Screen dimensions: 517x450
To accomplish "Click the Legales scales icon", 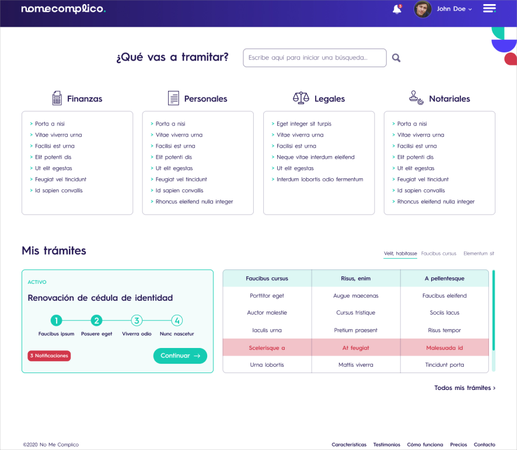I will pyautogui.click(x=301, y=98).
